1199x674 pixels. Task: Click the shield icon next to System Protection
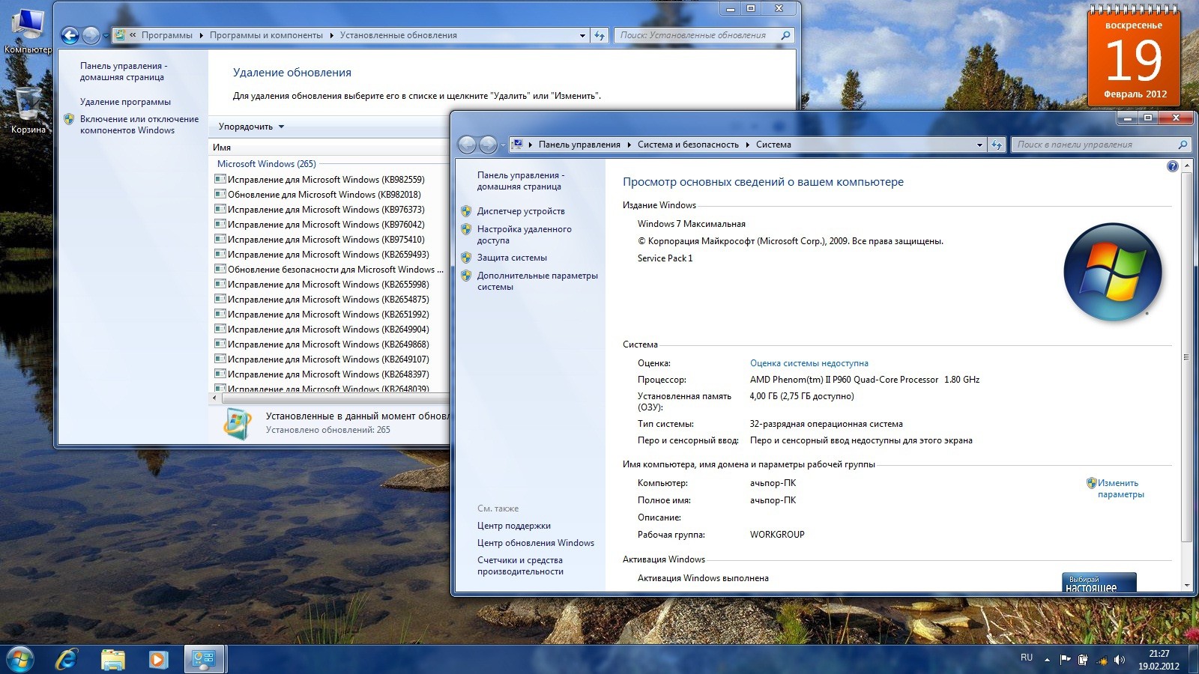click(x=466, y=258)
